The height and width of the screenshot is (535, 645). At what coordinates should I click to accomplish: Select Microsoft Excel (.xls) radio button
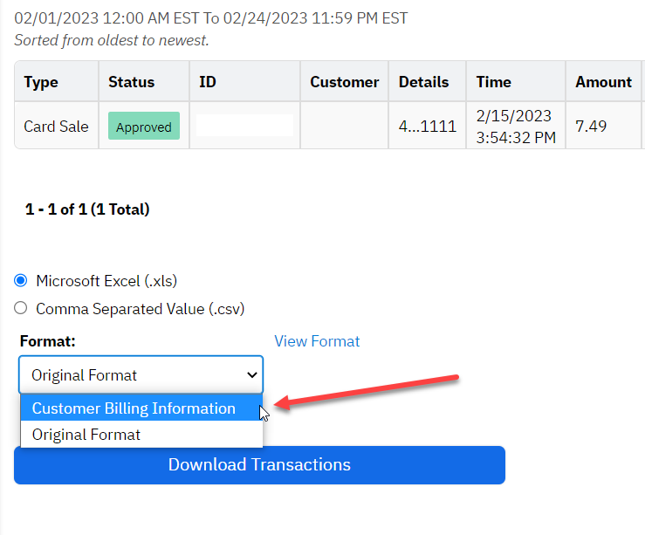[x=21, y=281]
